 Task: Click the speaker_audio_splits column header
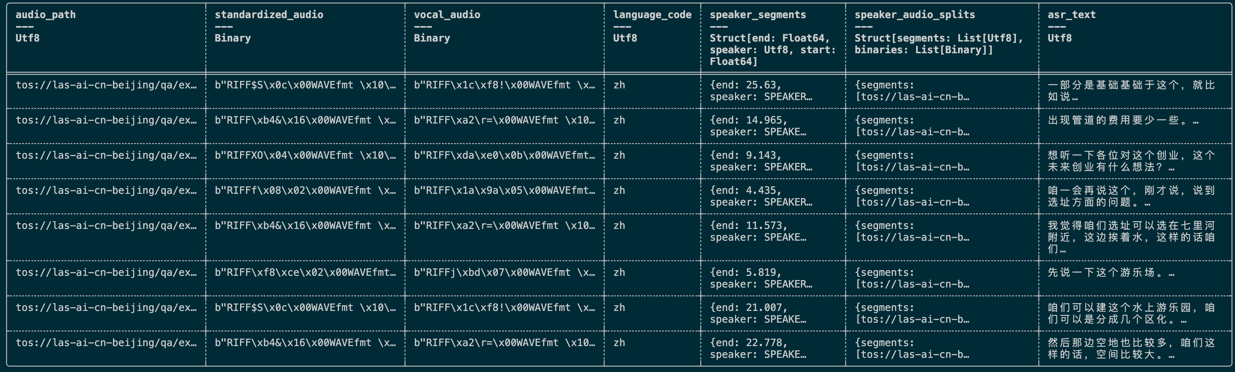pyautogui.click(x=914, y=15)
